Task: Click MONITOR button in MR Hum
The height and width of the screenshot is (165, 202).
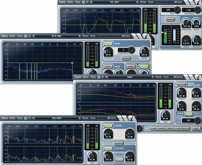Action: [126, 58]
